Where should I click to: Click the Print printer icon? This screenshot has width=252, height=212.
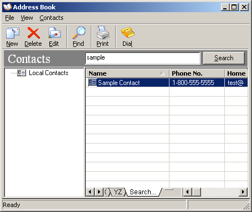(103, 33)
